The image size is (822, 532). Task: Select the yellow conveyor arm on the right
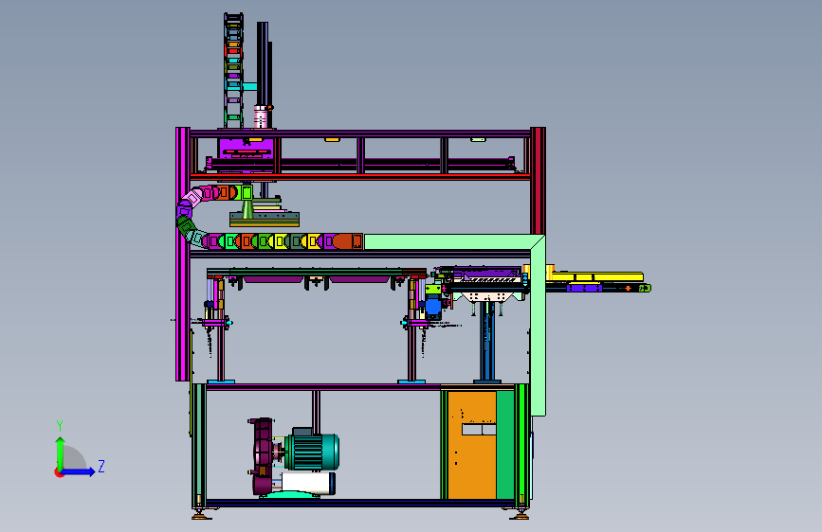click(595, 276)
